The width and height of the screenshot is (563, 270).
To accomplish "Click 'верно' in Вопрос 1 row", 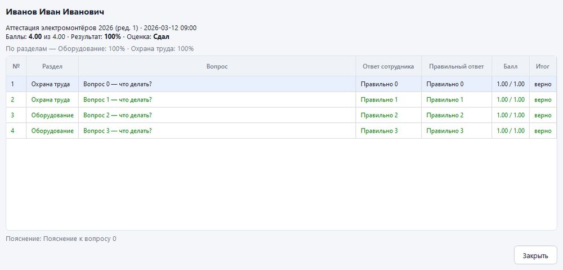I will click(543, 99).
